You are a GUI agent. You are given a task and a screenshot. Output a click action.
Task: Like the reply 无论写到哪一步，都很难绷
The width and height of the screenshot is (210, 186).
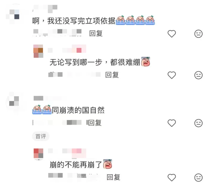172,75
